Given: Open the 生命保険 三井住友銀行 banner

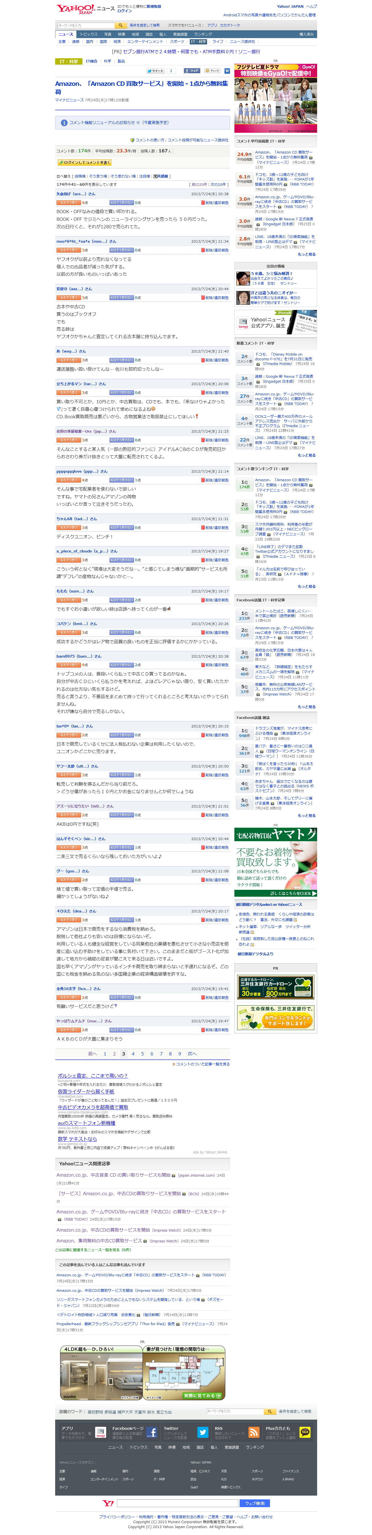Looking at the screenshot, I should click(x=275, y=1018).
